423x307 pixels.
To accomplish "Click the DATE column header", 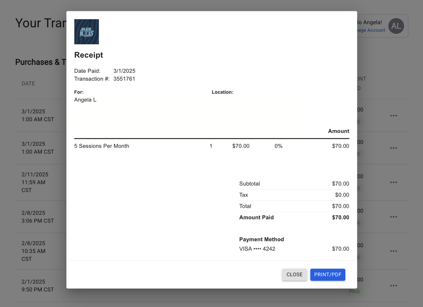I will pyautogui.click(x=28, y=84).
